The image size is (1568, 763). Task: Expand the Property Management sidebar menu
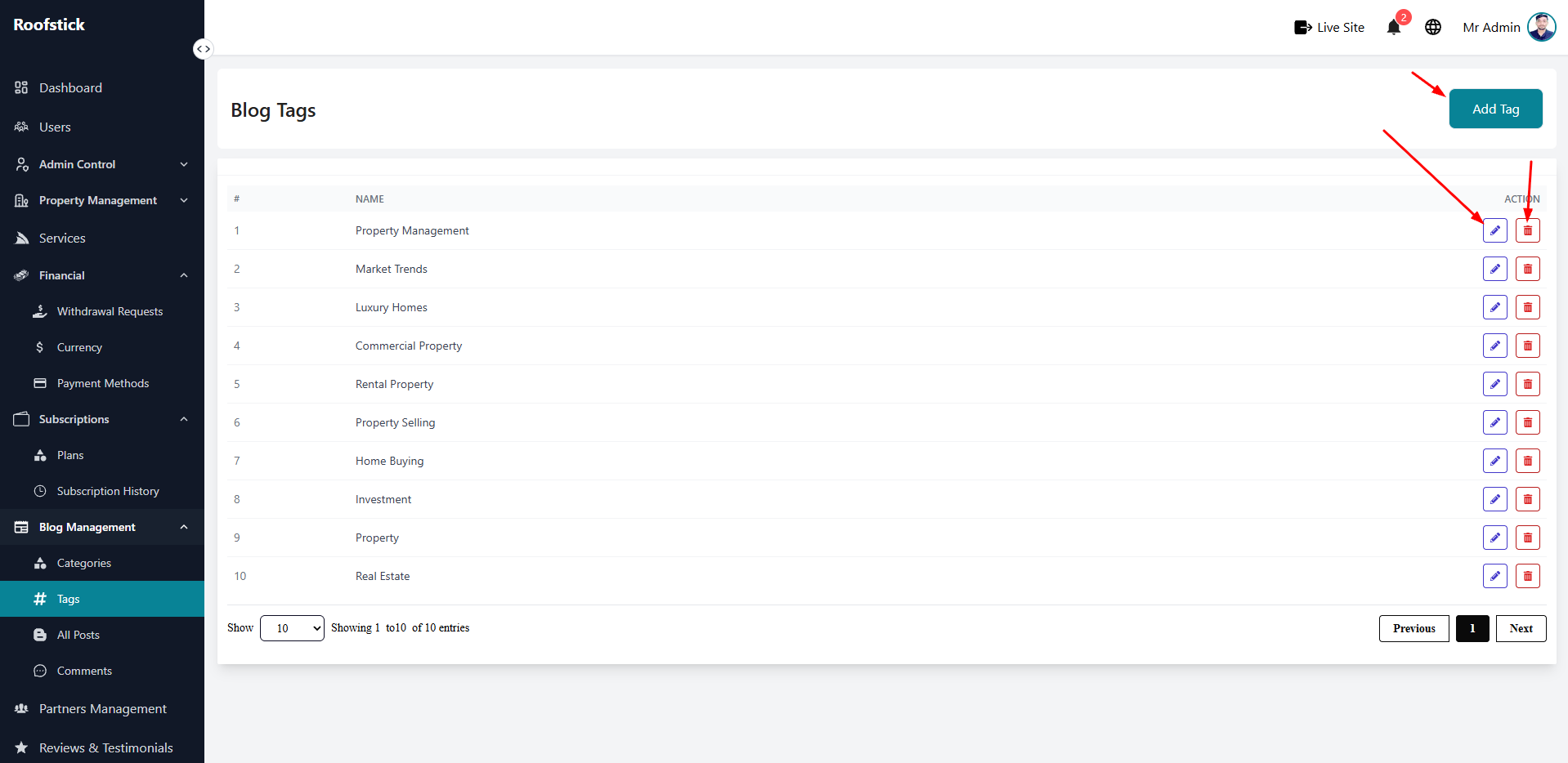102,200
